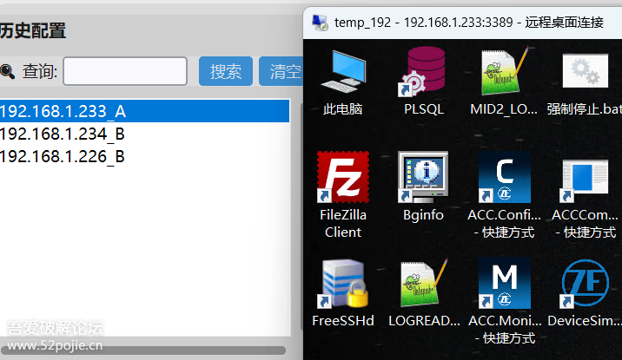Focus the 查询 search input field
Image resolution: width=622 pixels, height=360 pixels.
point(125,71)
